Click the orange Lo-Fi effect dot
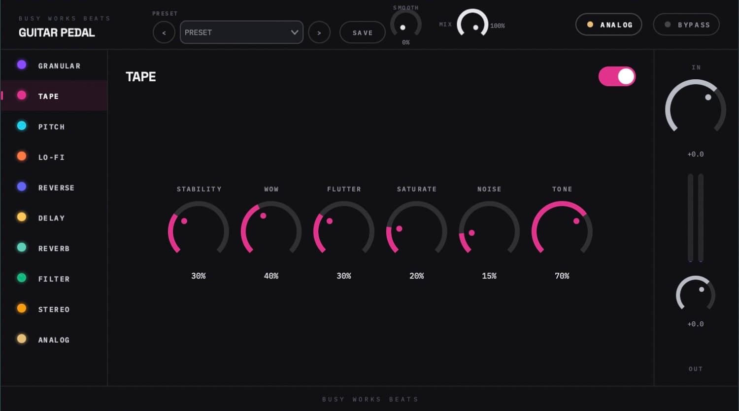Image resolution: width=739 pixels, height=411 pixels. (22, 157)
